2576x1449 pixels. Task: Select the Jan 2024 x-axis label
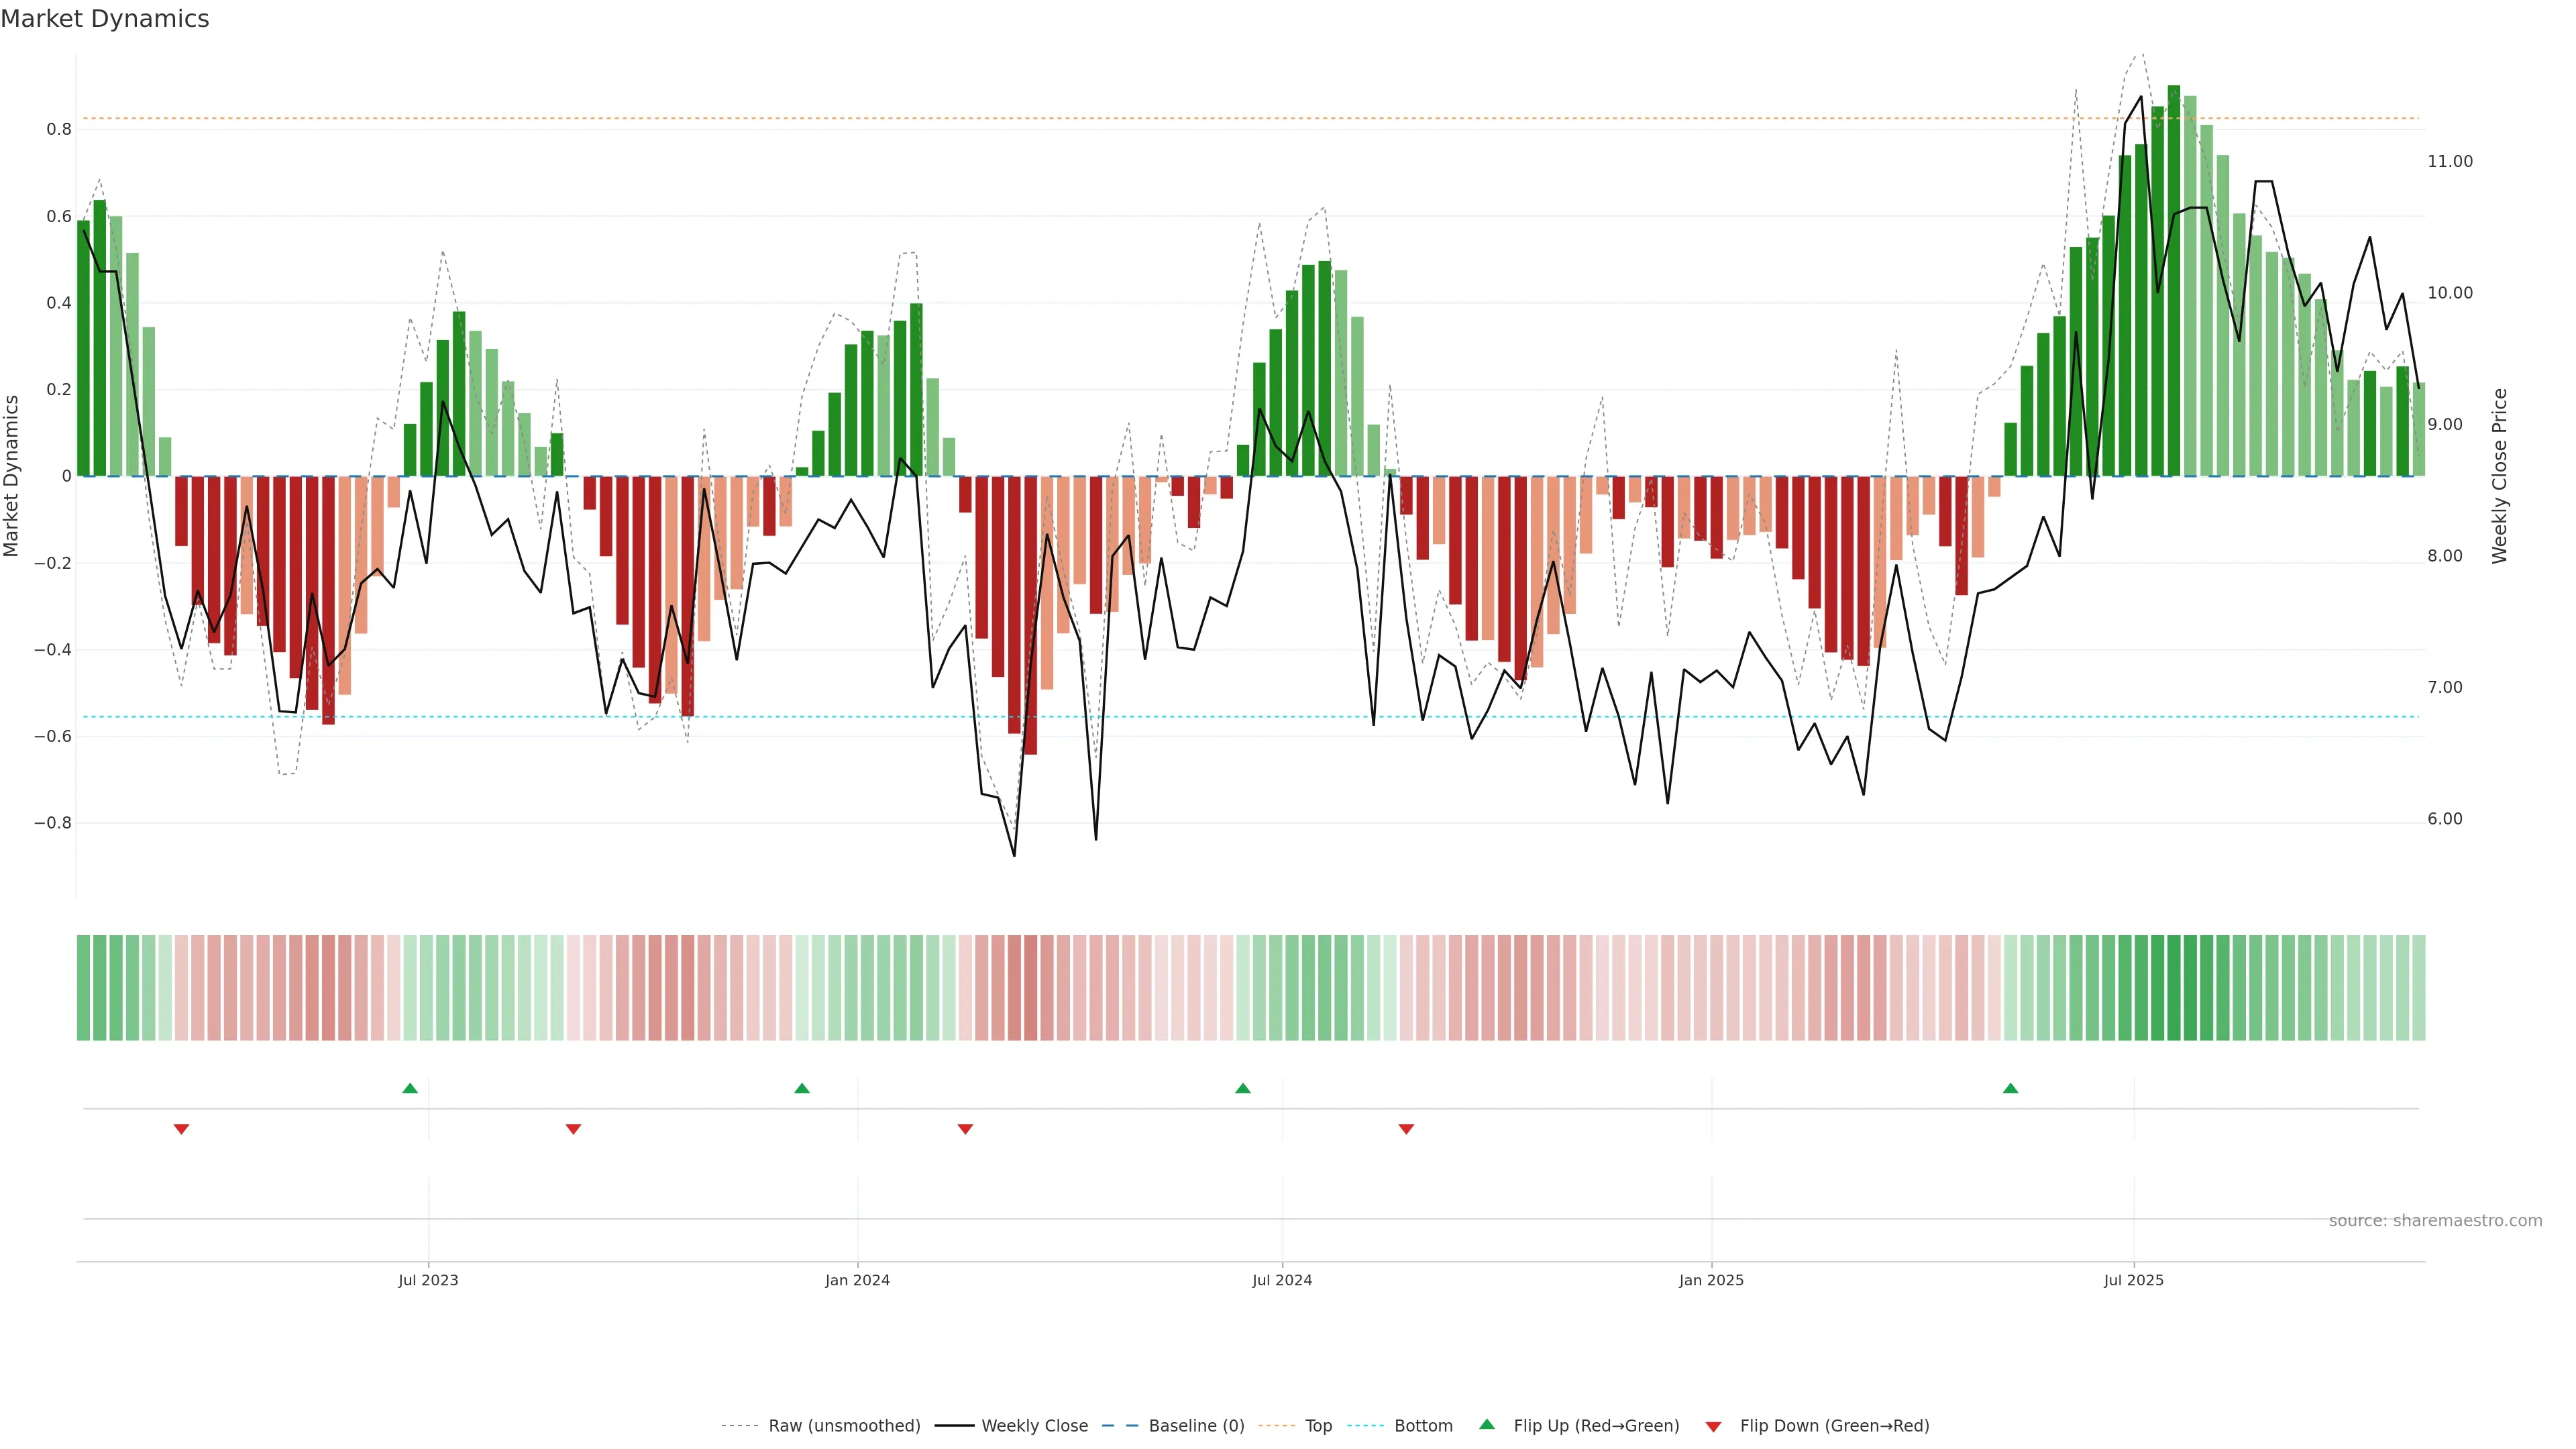tap(857, 1280)
